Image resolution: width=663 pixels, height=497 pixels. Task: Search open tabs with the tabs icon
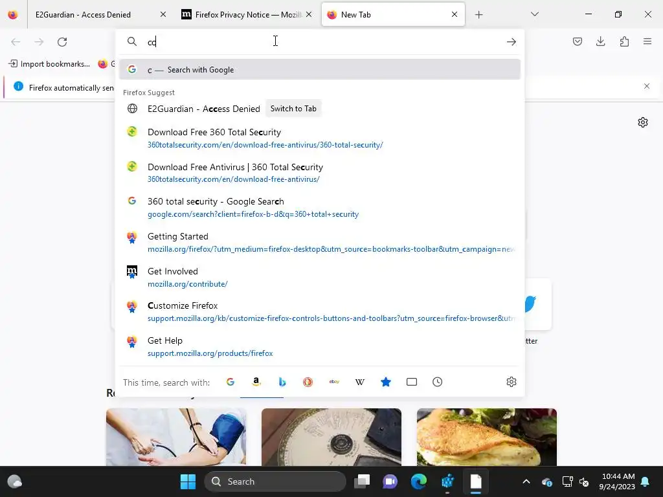[411, 382]
